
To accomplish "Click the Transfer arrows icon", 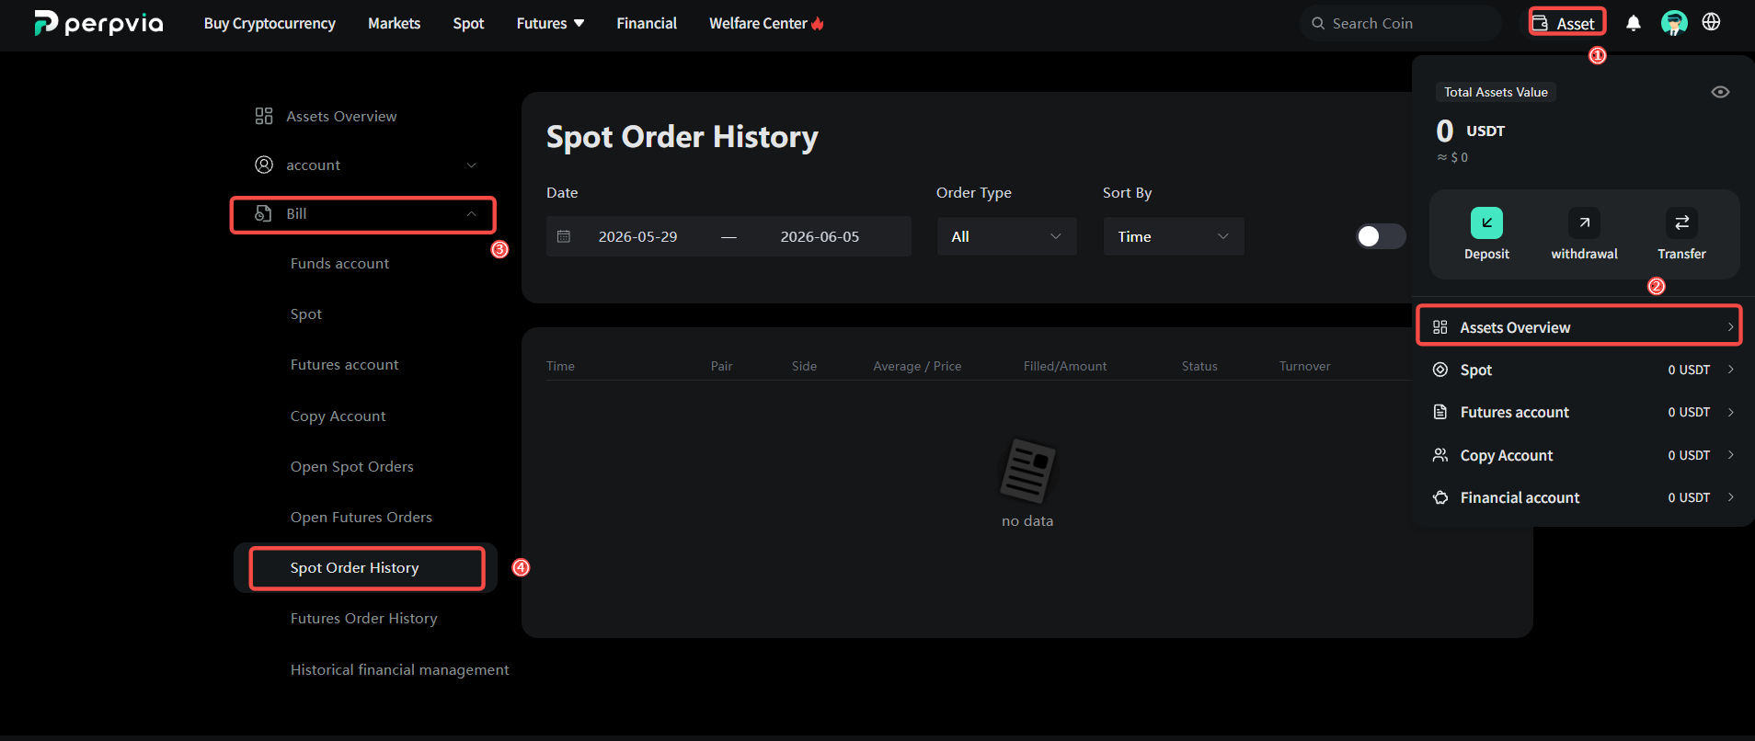I will [1681, 222].
